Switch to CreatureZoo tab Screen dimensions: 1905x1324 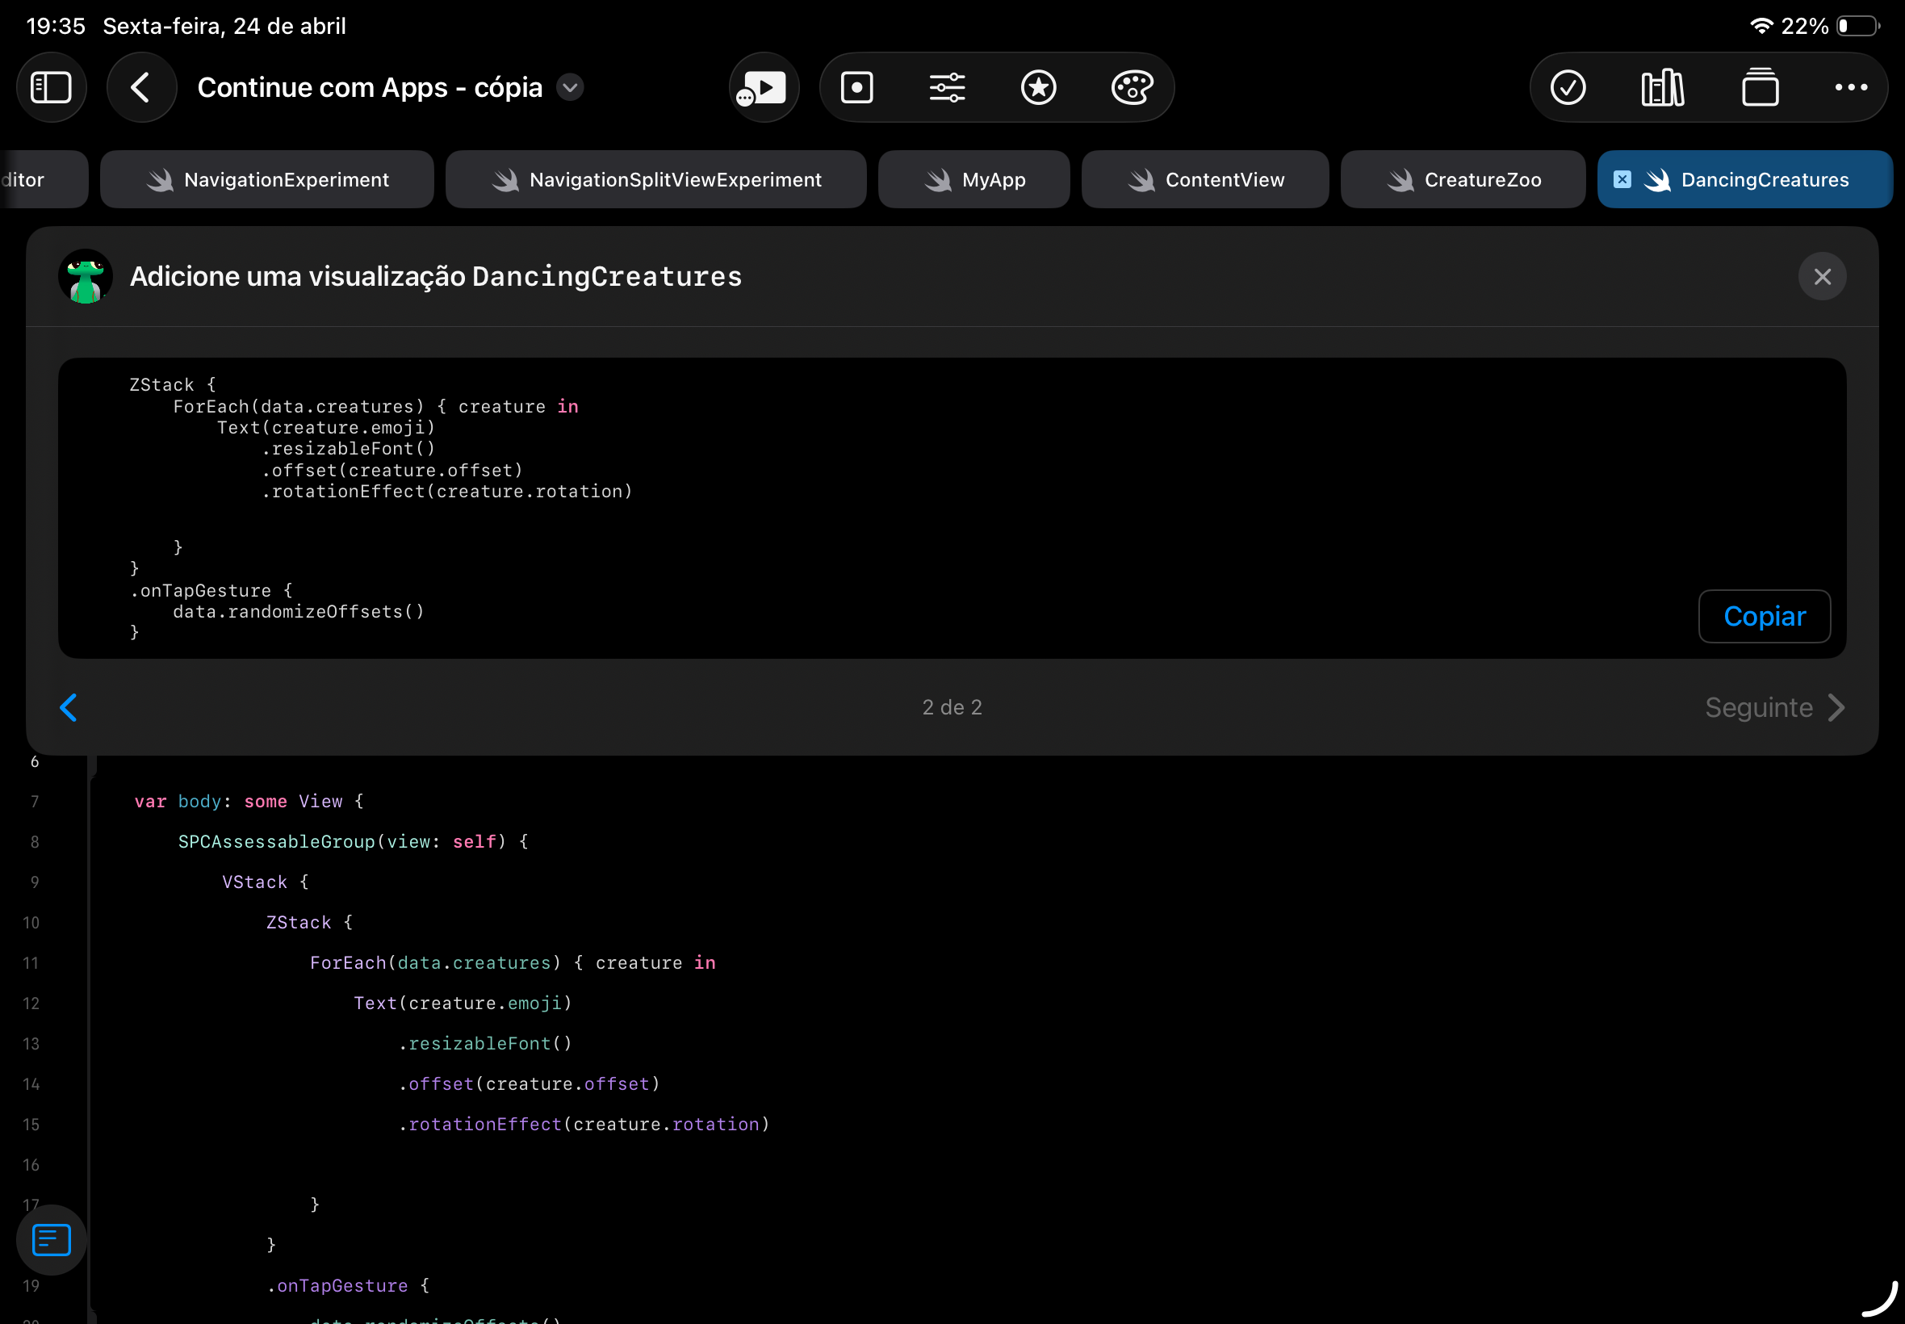1463,179
